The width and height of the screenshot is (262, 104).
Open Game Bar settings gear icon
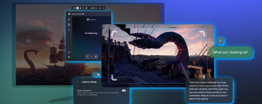[103, 8]
